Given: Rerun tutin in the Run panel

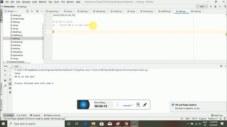Looking at the screenshot, I should 5,71.
